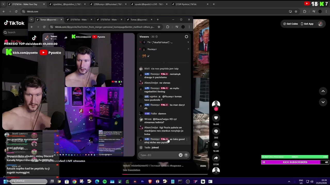This screenshot has width=330, height=185.
Task: Open the front browser window three-dot menu
Action: pos(189,27)
